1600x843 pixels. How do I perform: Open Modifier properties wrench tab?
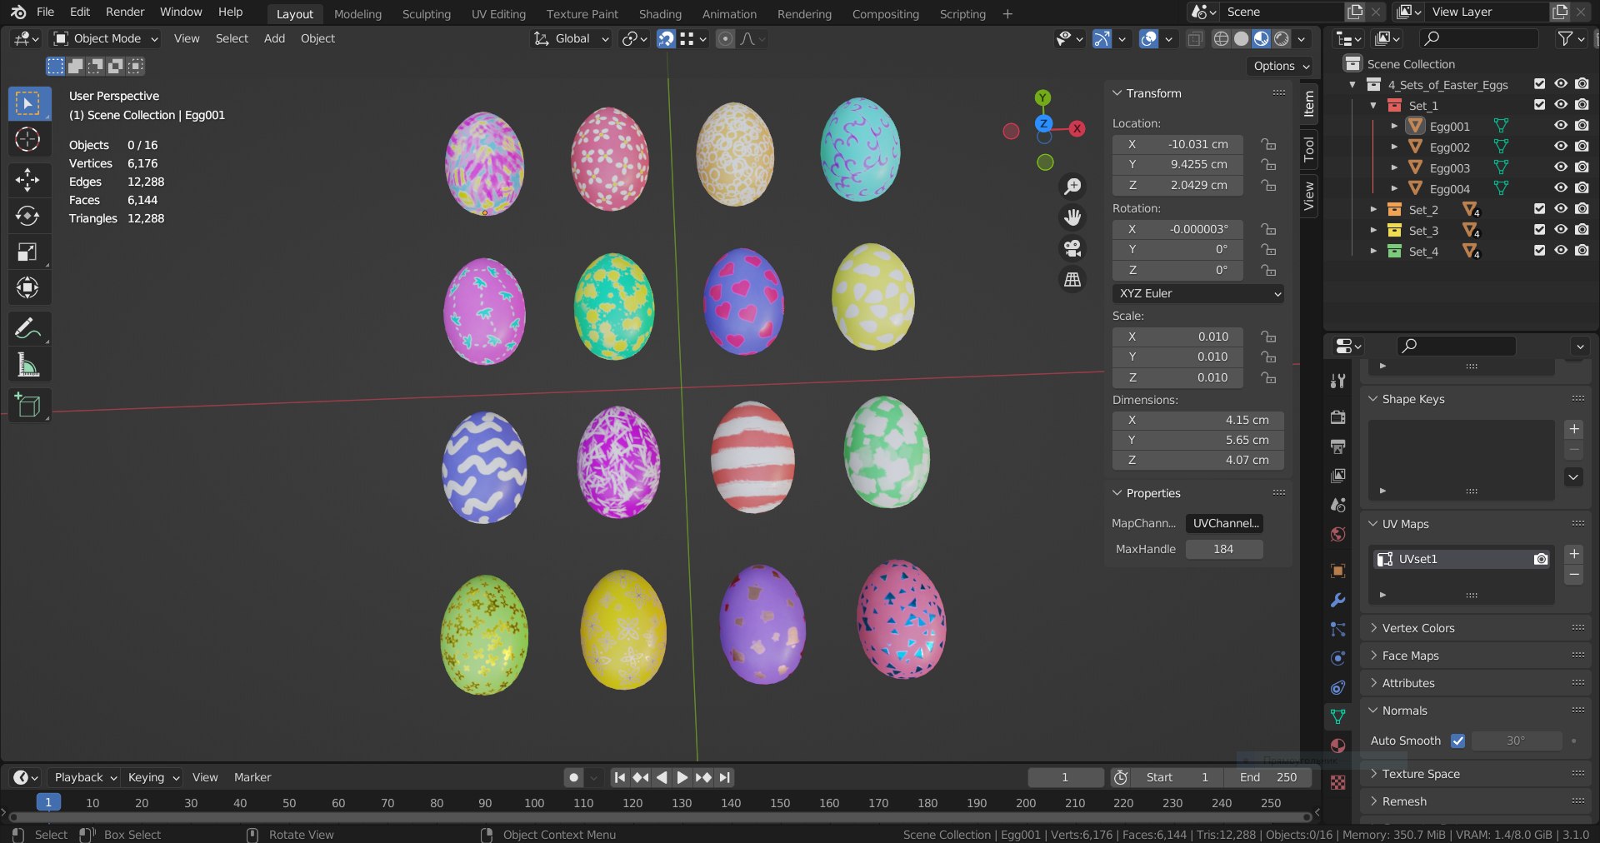click(1337, 600)
